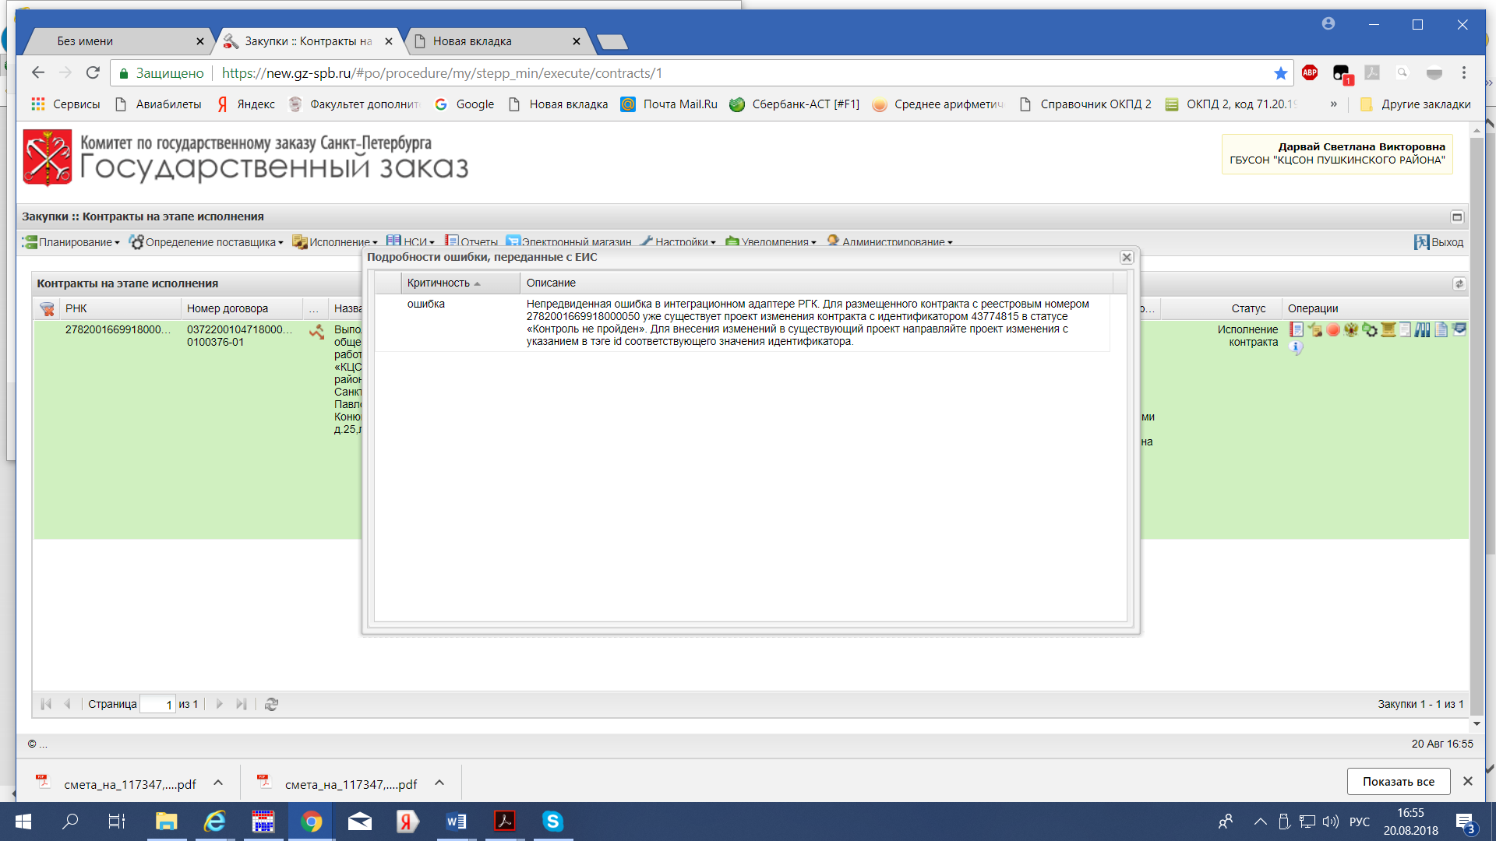Click the page number input field
Viewport: 1496px width, 841px height.
157,704
